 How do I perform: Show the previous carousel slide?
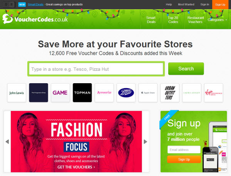7,142
